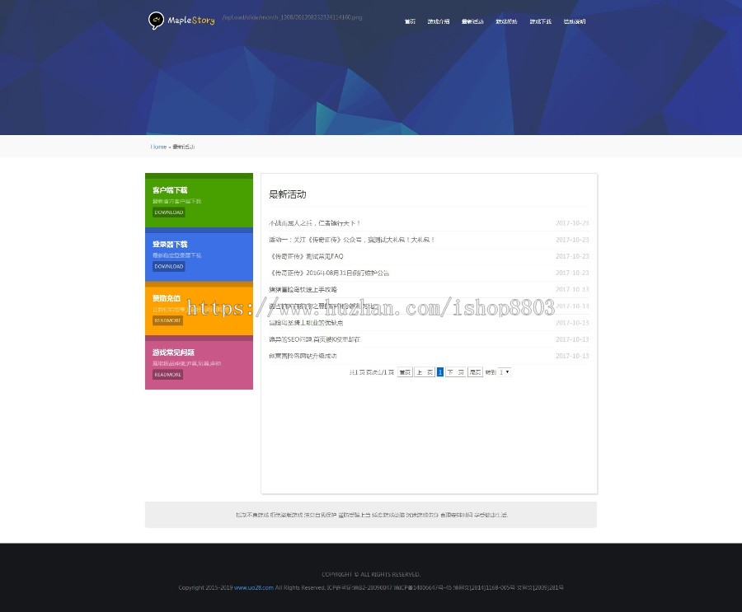The image size is (742, 612).
Task: Open article 活动一:关注《传奇正传》公众号
Action: coord(351,240)
